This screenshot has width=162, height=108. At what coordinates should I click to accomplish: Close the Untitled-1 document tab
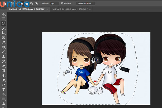pos(47,9)
